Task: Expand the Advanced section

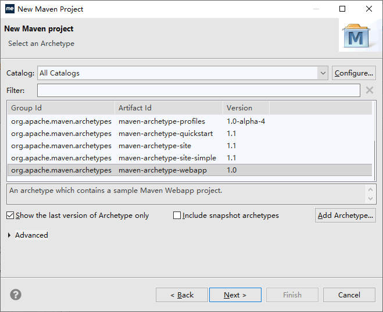Action: tap(10, 235)
